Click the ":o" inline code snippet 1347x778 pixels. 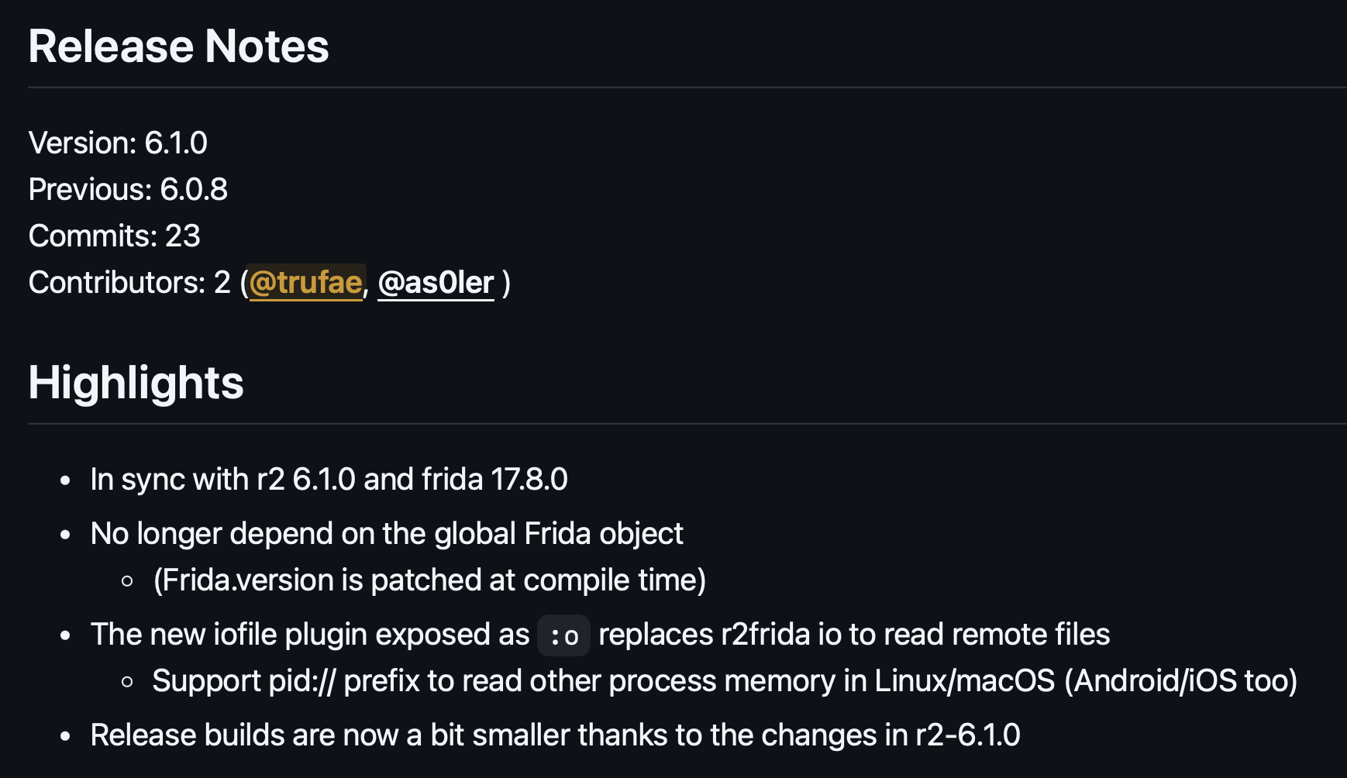point(563,635)
